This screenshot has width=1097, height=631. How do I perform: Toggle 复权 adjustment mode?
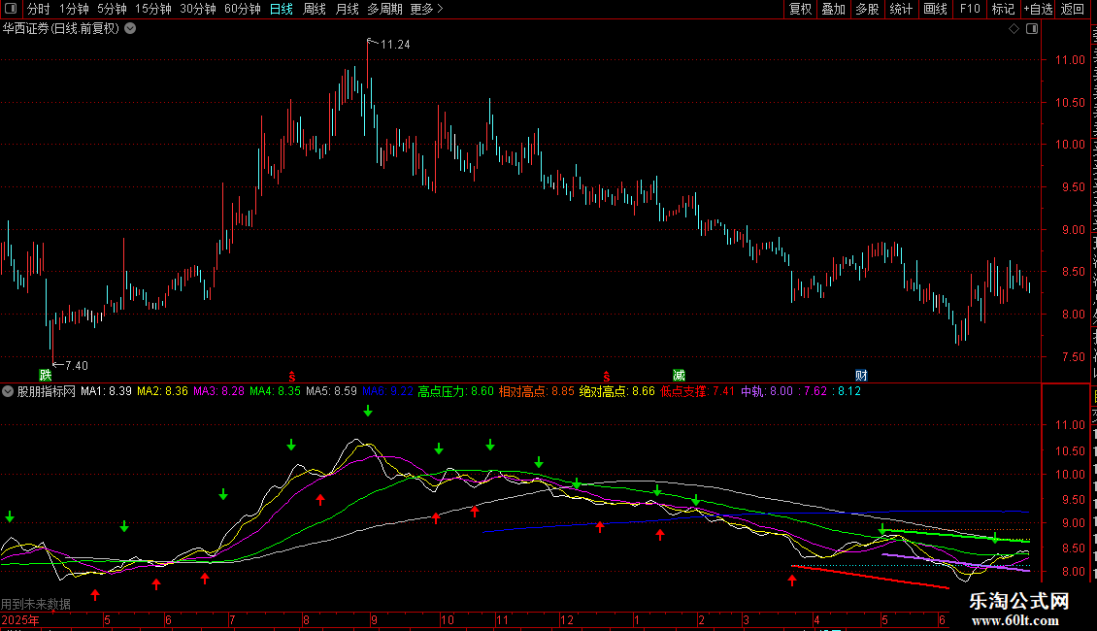click(x=800, y=9)
